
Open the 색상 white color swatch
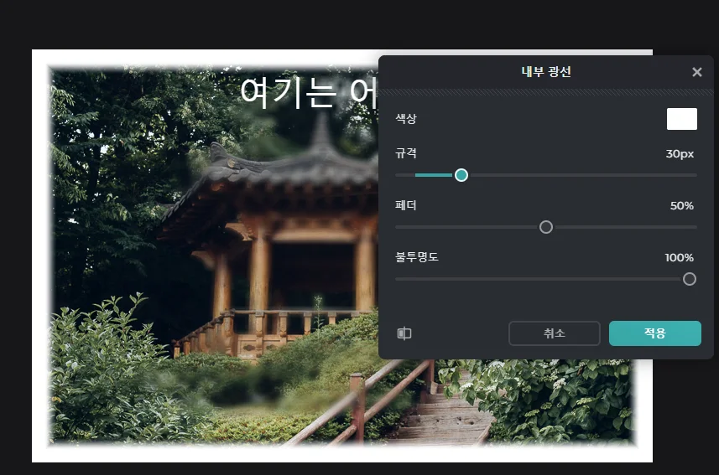[x=681, y=119]
